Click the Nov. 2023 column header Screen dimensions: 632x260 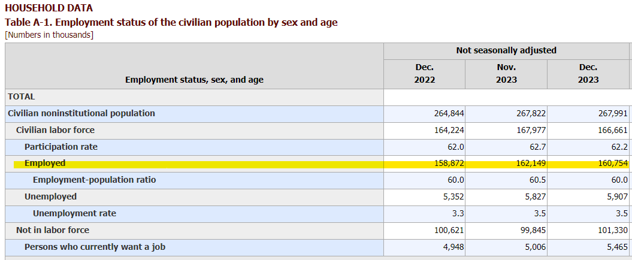(x=506, y=74)
